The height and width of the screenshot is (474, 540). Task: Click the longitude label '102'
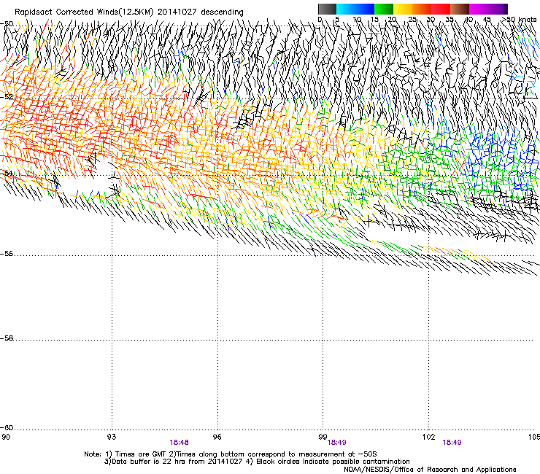(429, 437)
